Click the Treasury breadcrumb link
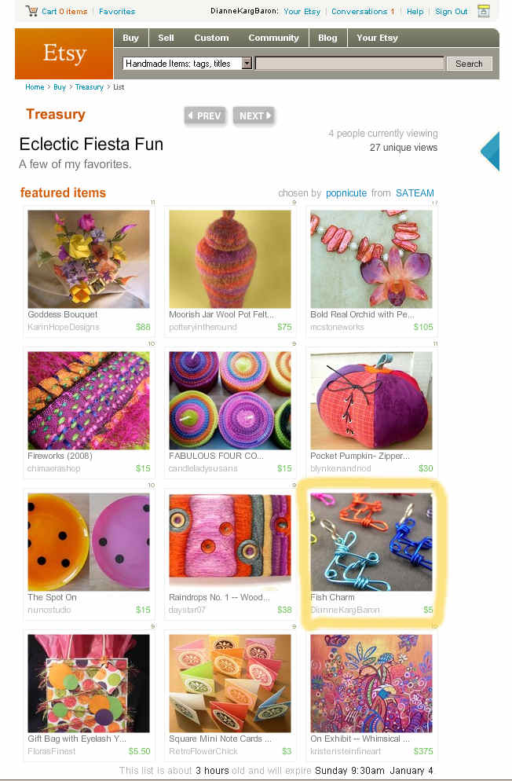This screenshot has height=781, width=512. pos(89,86)
